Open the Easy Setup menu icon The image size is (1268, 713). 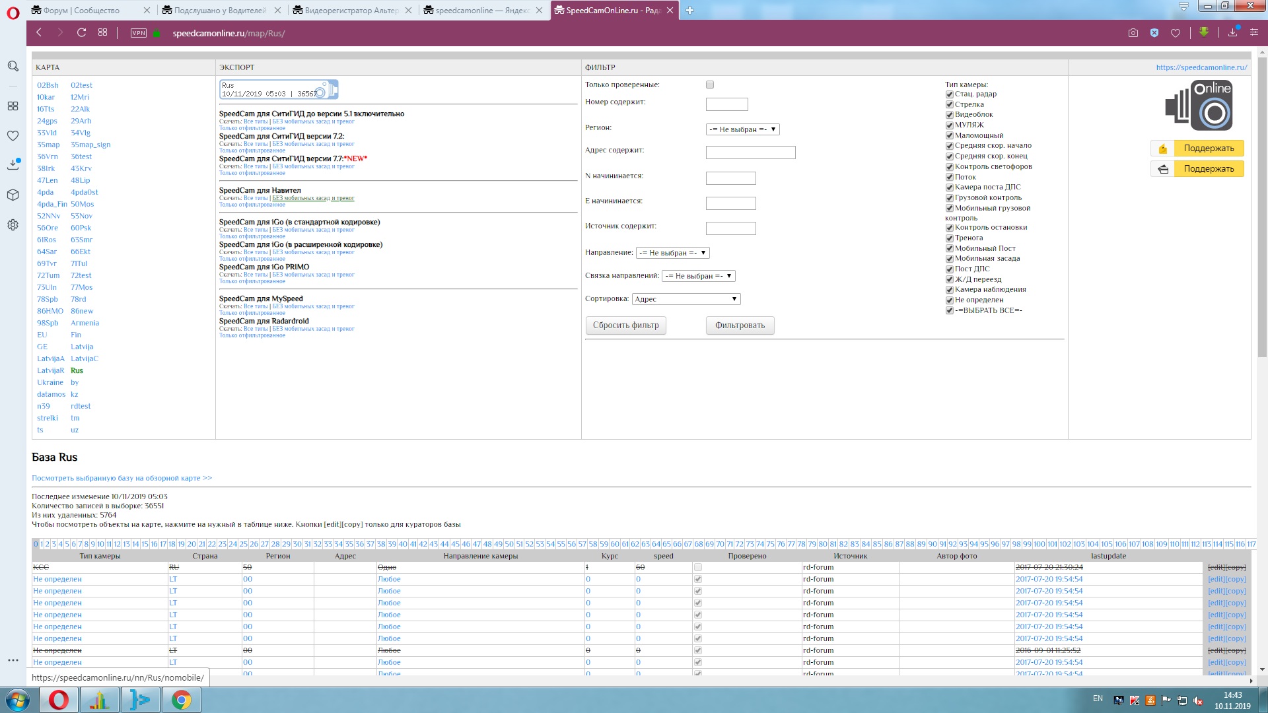coord(1254,33)
